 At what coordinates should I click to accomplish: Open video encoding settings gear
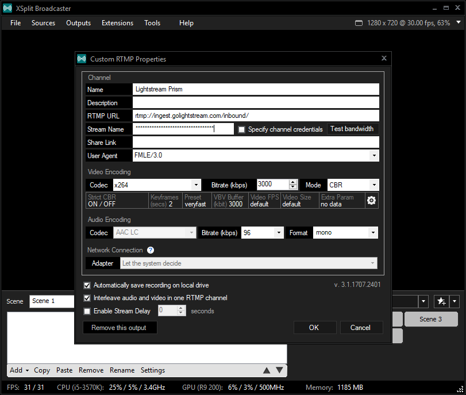click(372, 201)
